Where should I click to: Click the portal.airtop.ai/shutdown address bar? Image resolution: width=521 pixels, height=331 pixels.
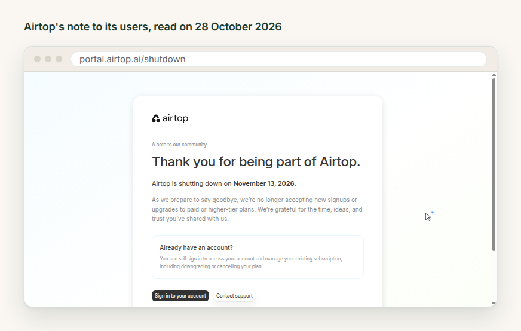pyautogui.click(x=278, y=59)
